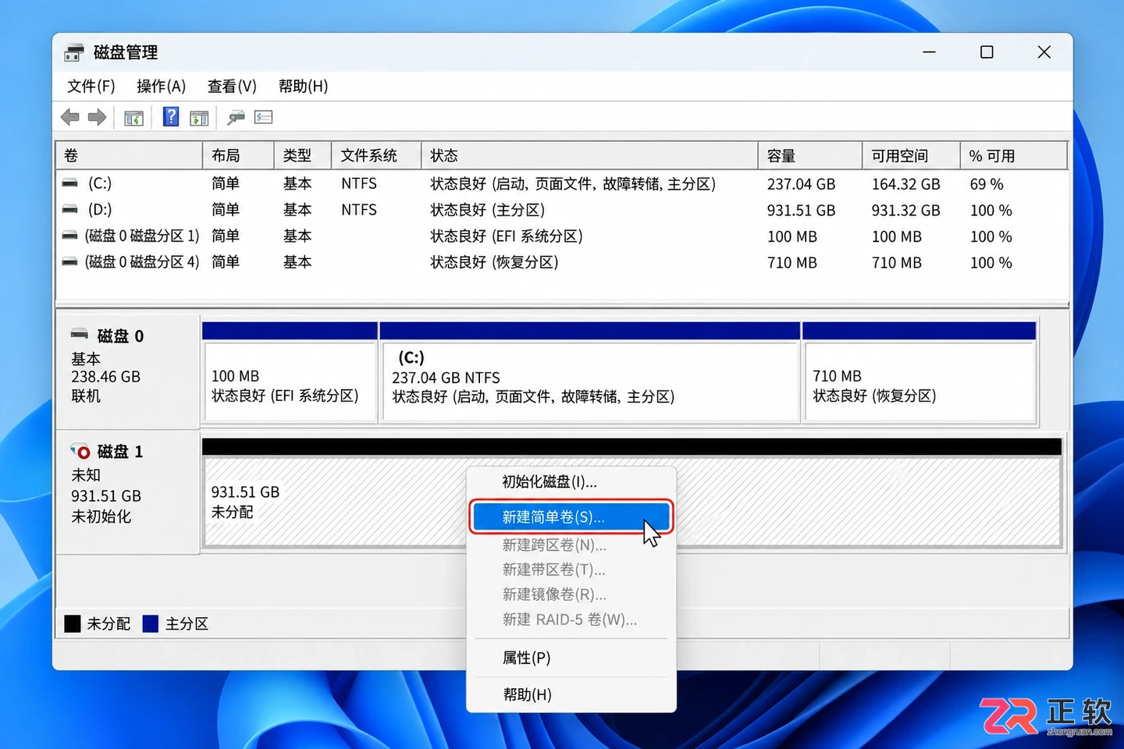The height and width of the screenshot is (749, 1124).
Task: Click 状态良好 (EFI 系统分区) status in volume list
Action: [x=507, y=236]
